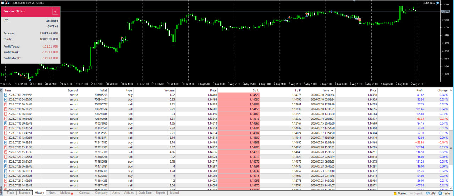
Task: Click the Balance value 11897.44 USD
Action: 49,33
